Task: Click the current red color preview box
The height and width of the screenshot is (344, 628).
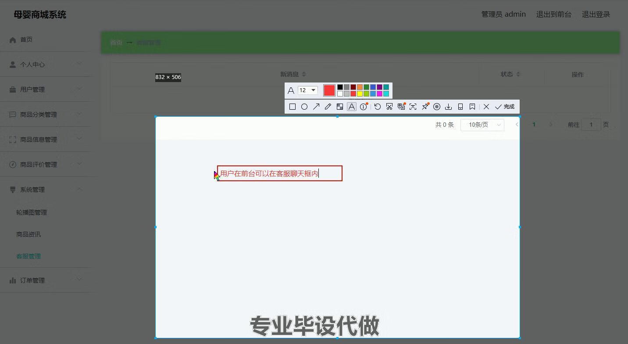Action: coord(329,90)
